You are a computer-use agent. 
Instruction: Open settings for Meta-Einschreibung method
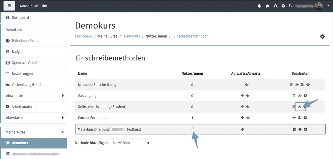tap(306, 129)
